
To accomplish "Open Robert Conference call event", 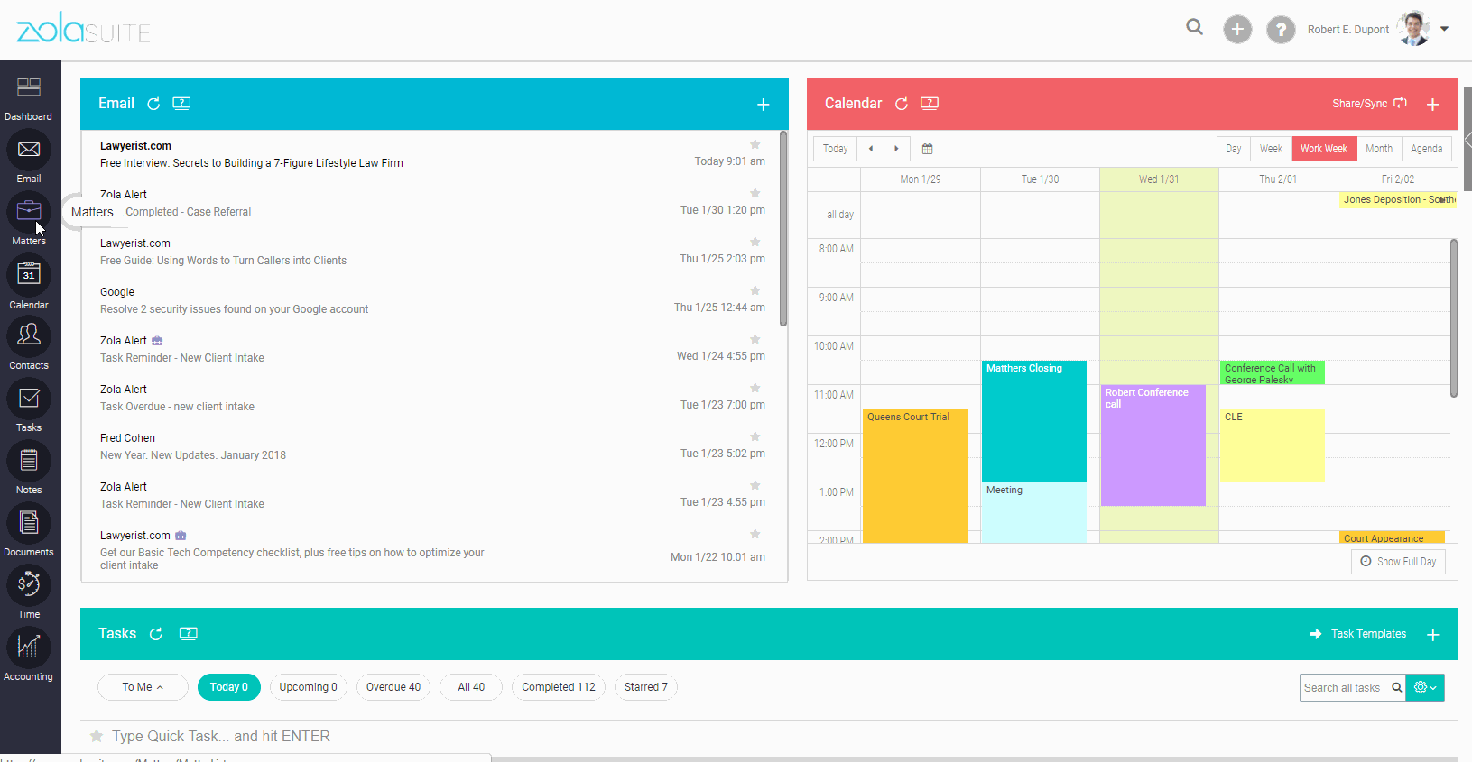I will (1153, 445).
